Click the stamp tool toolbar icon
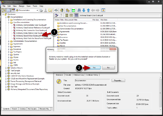Screen dimensions: 163x116 coord(46,10)
